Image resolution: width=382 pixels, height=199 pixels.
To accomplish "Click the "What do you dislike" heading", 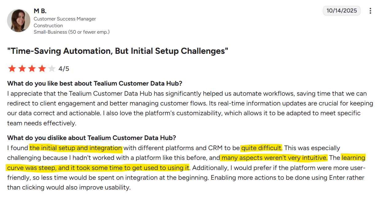I will click(92, 138).
